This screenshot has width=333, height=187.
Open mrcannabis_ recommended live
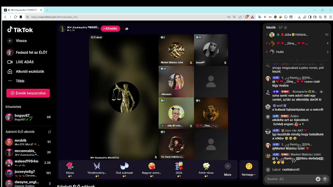pos(28,152)
